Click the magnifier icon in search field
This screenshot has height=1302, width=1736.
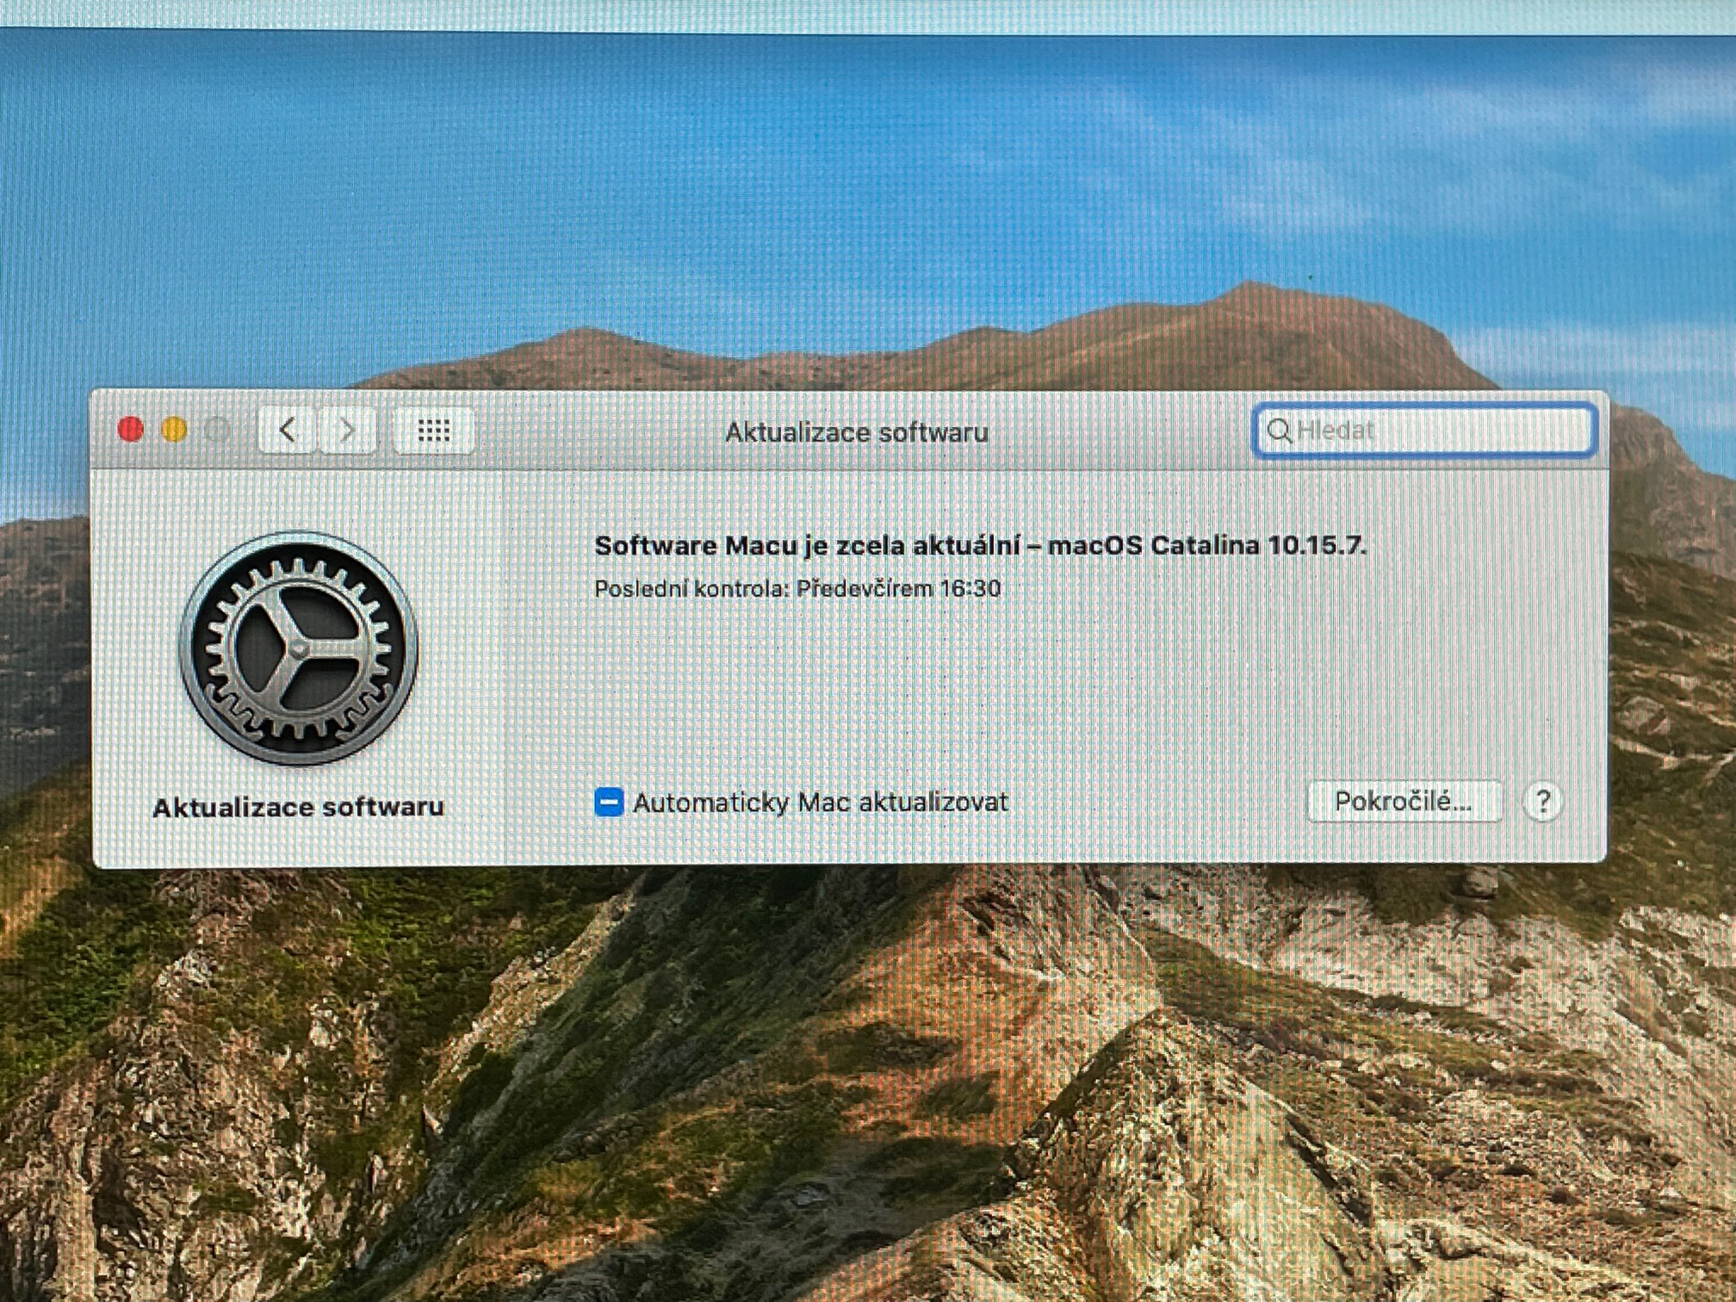click(x=1279, y=431)
